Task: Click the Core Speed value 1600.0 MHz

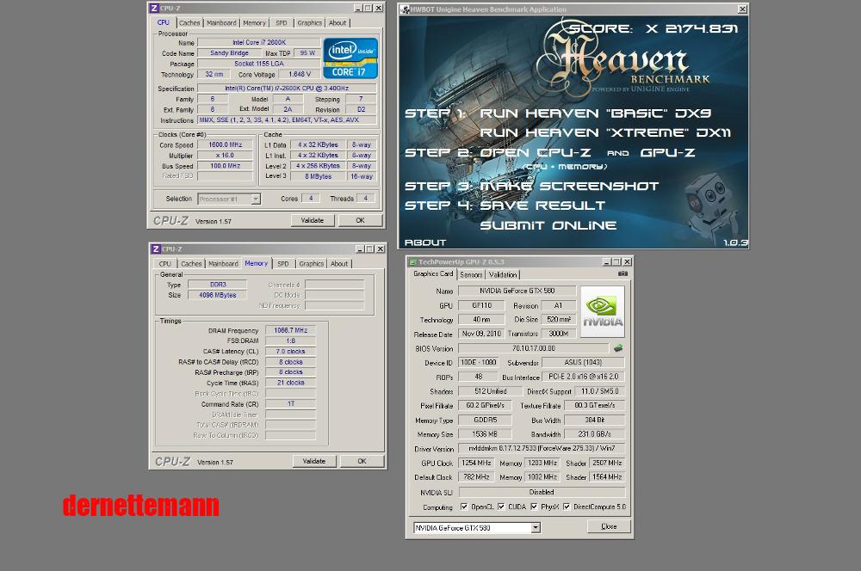Action: click(225, 144)
